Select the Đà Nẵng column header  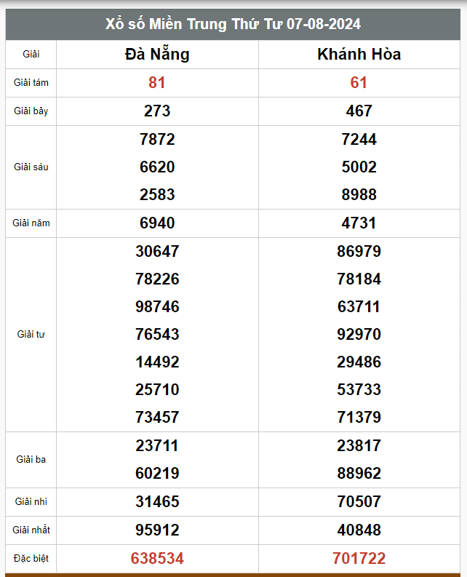click(157, 54)
